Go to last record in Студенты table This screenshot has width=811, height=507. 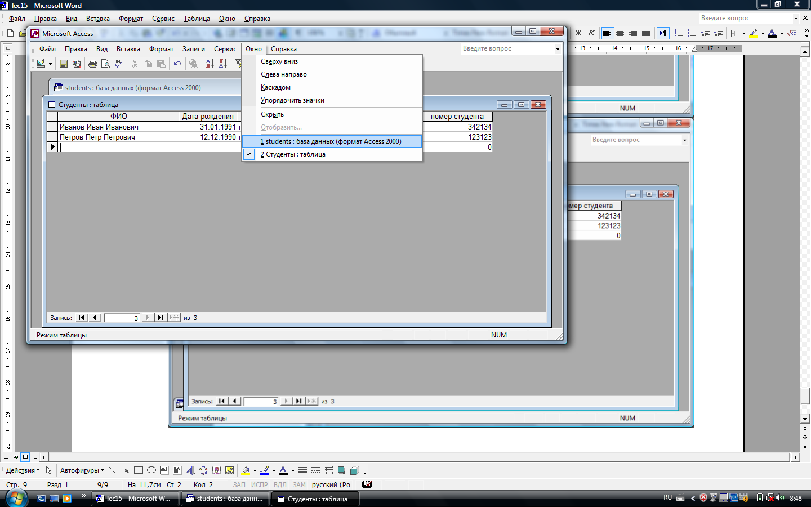161,318
